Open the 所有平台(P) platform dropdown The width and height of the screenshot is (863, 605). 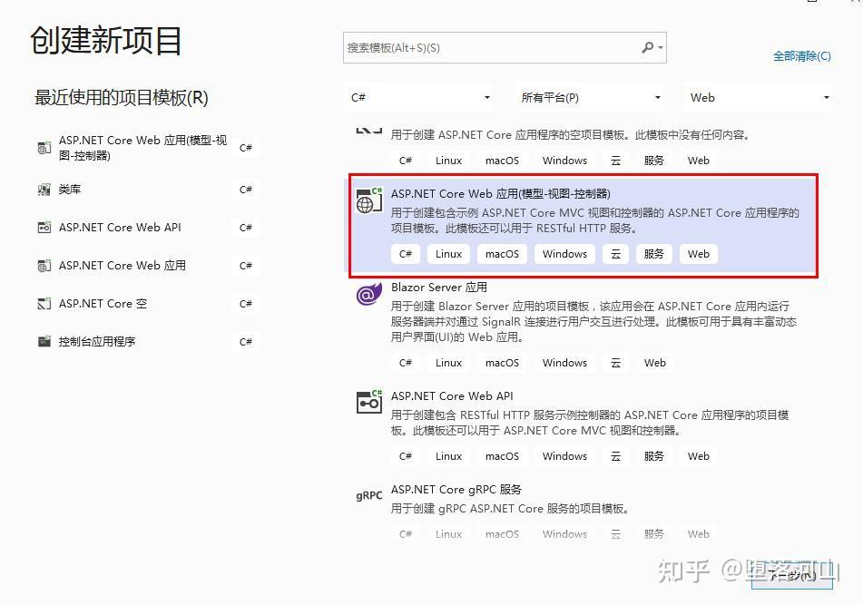590,97
